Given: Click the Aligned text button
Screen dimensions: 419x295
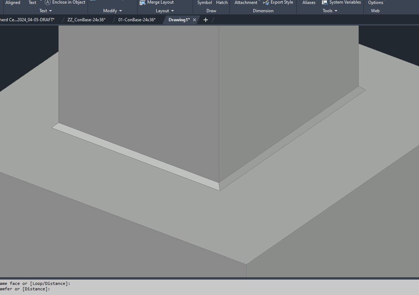Looking at the screenshot, I should point(13,3).
